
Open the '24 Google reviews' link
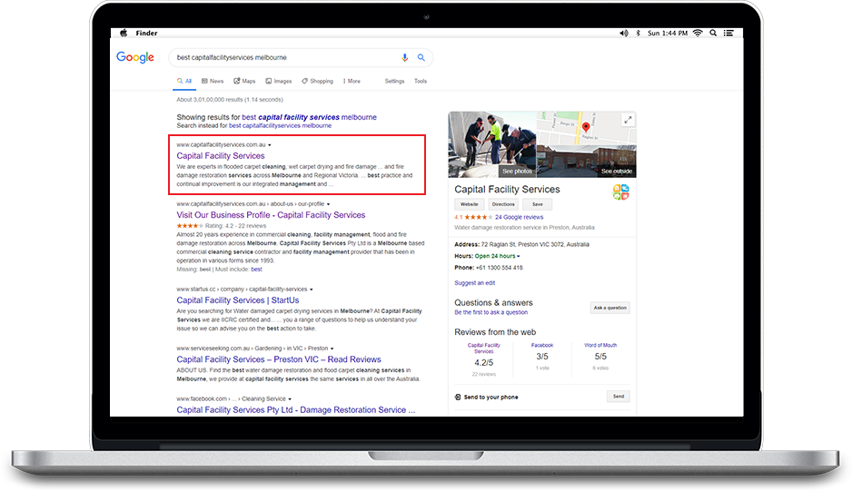[519, 218]
